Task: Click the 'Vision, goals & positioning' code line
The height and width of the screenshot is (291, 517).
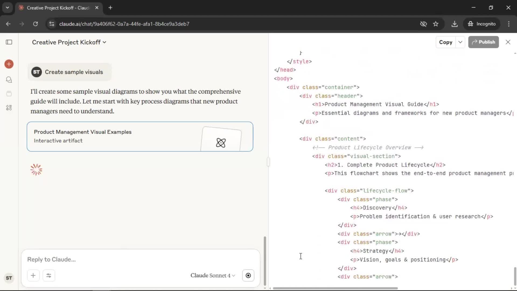Action: click(404, 260)
